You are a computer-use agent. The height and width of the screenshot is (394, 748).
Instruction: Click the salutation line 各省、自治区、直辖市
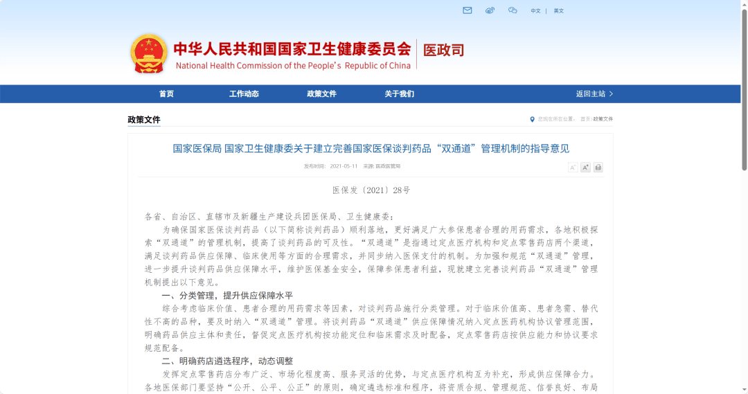269,217
